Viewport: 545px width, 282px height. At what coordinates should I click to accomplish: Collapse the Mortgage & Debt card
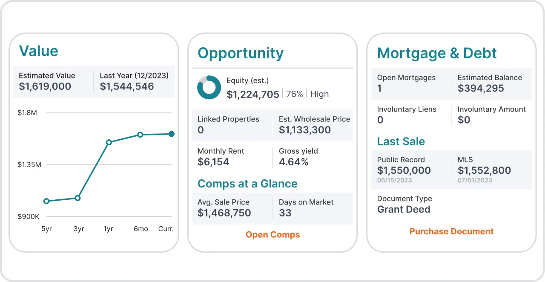(x=437, y=53)
